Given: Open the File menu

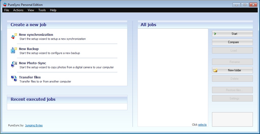Looking at the screenshot, I should click(x=7, y=10).
